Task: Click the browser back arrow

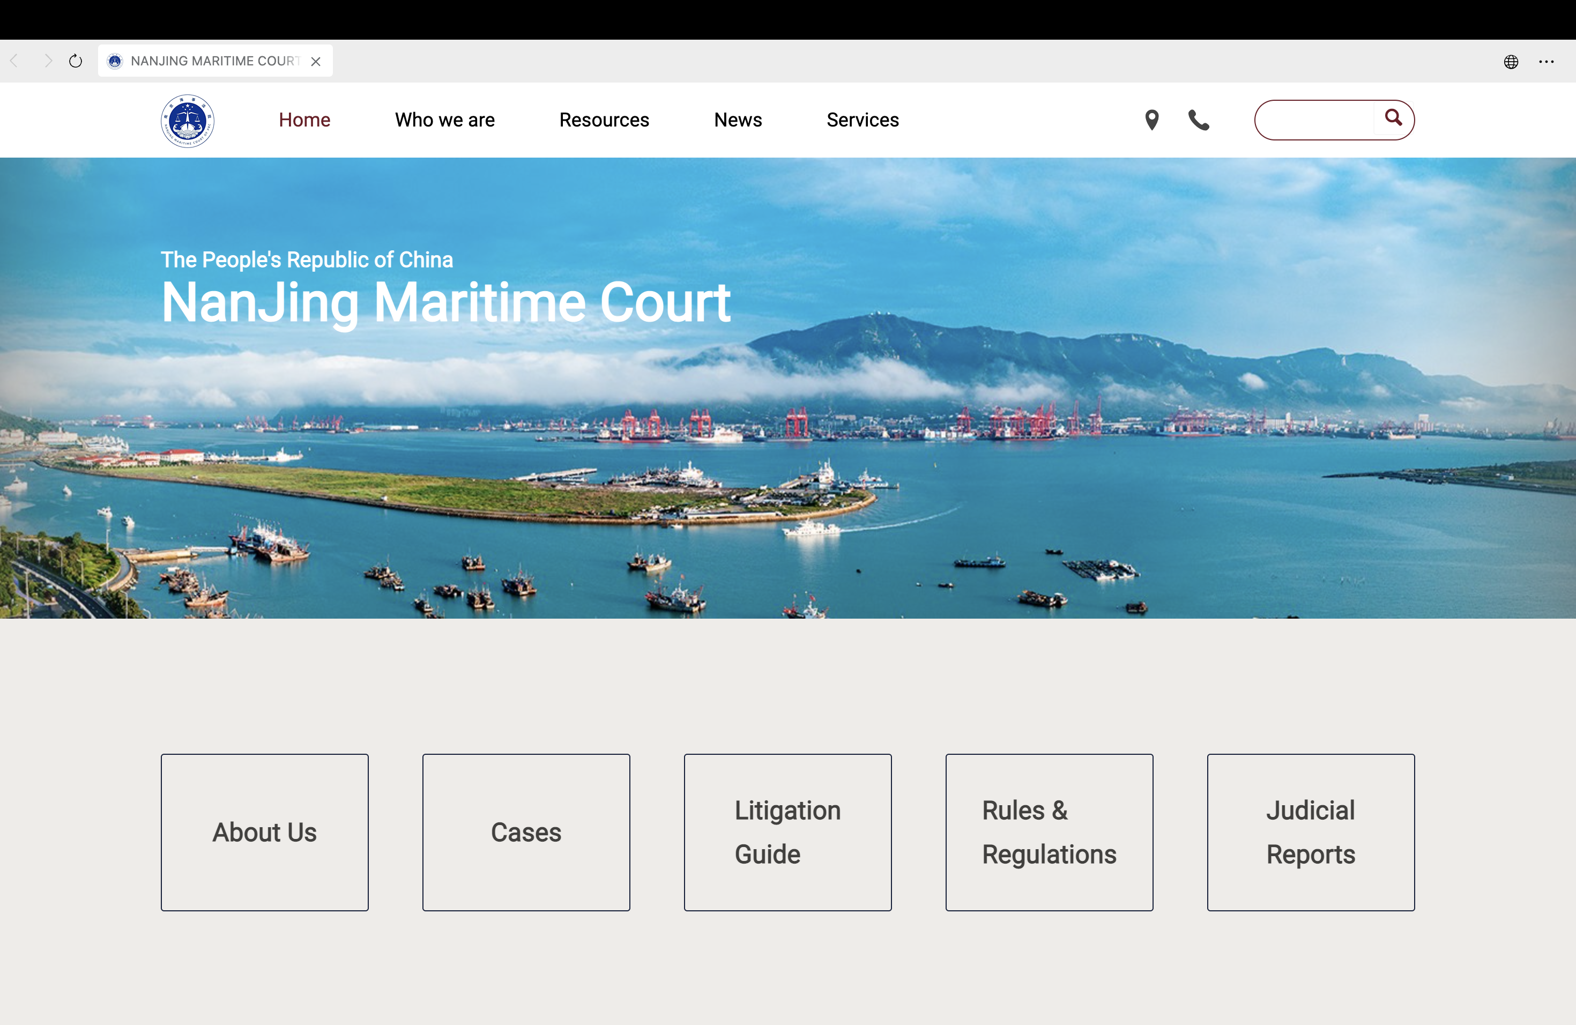Action: point(14,61)
